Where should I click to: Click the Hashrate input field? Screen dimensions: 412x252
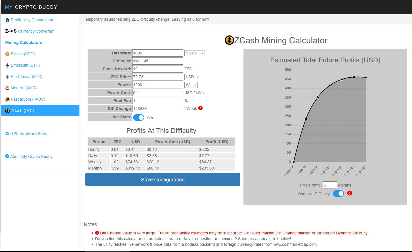click(158, 53)
